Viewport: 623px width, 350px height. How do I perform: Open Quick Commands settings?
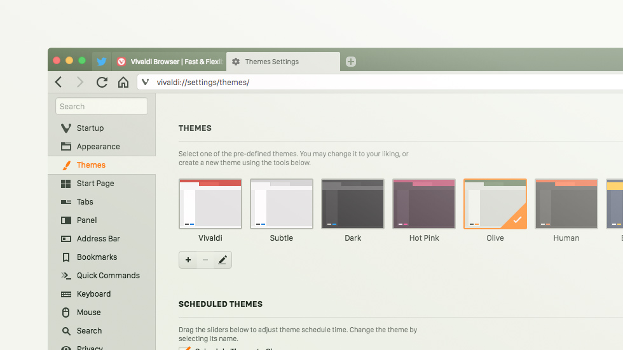[x=101, y=276]
